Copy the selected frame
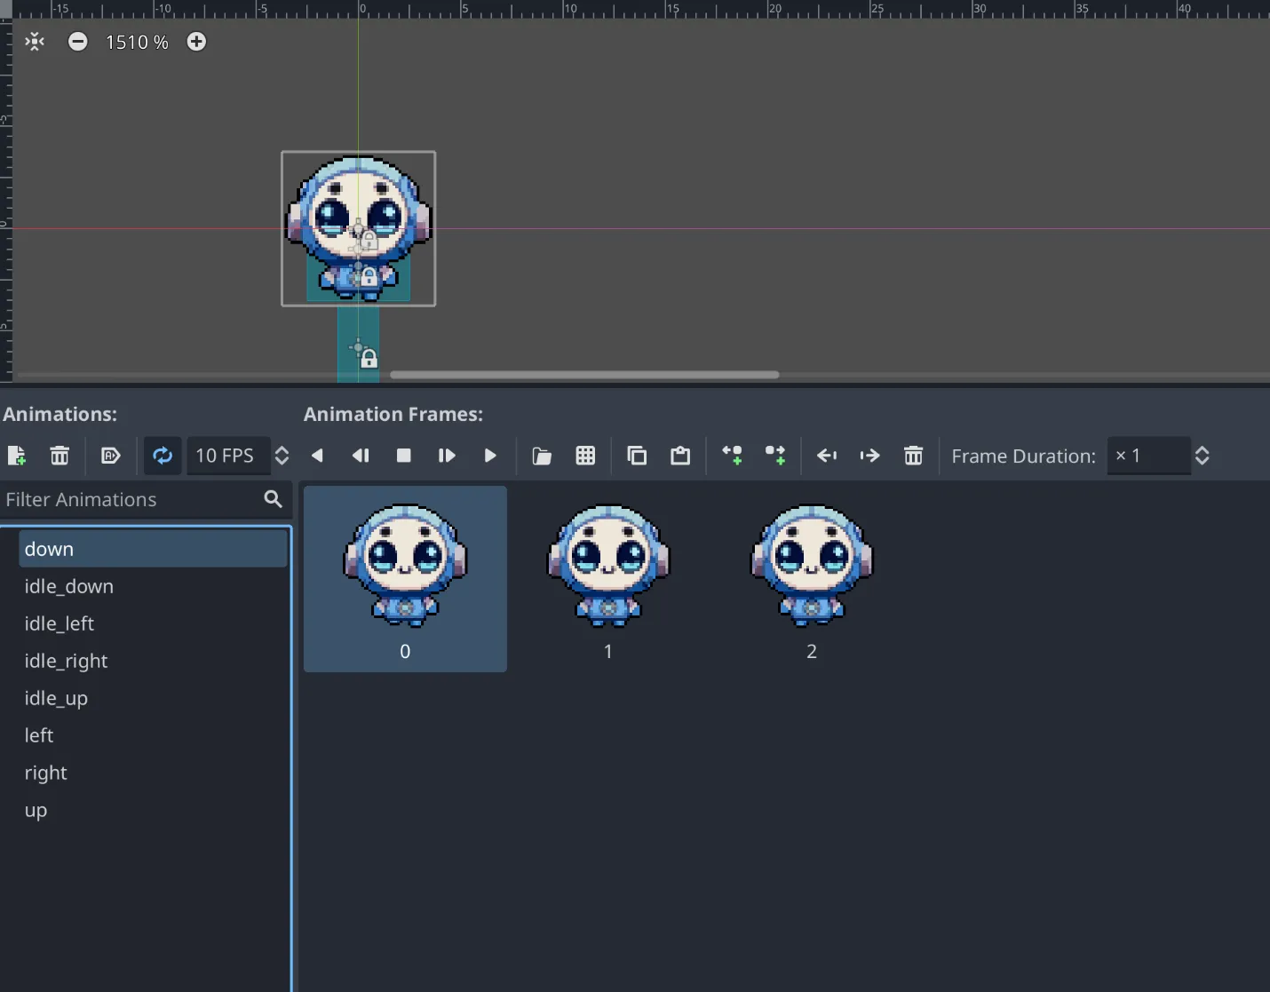Screen dimensions: 1270x992 point(637,456)
